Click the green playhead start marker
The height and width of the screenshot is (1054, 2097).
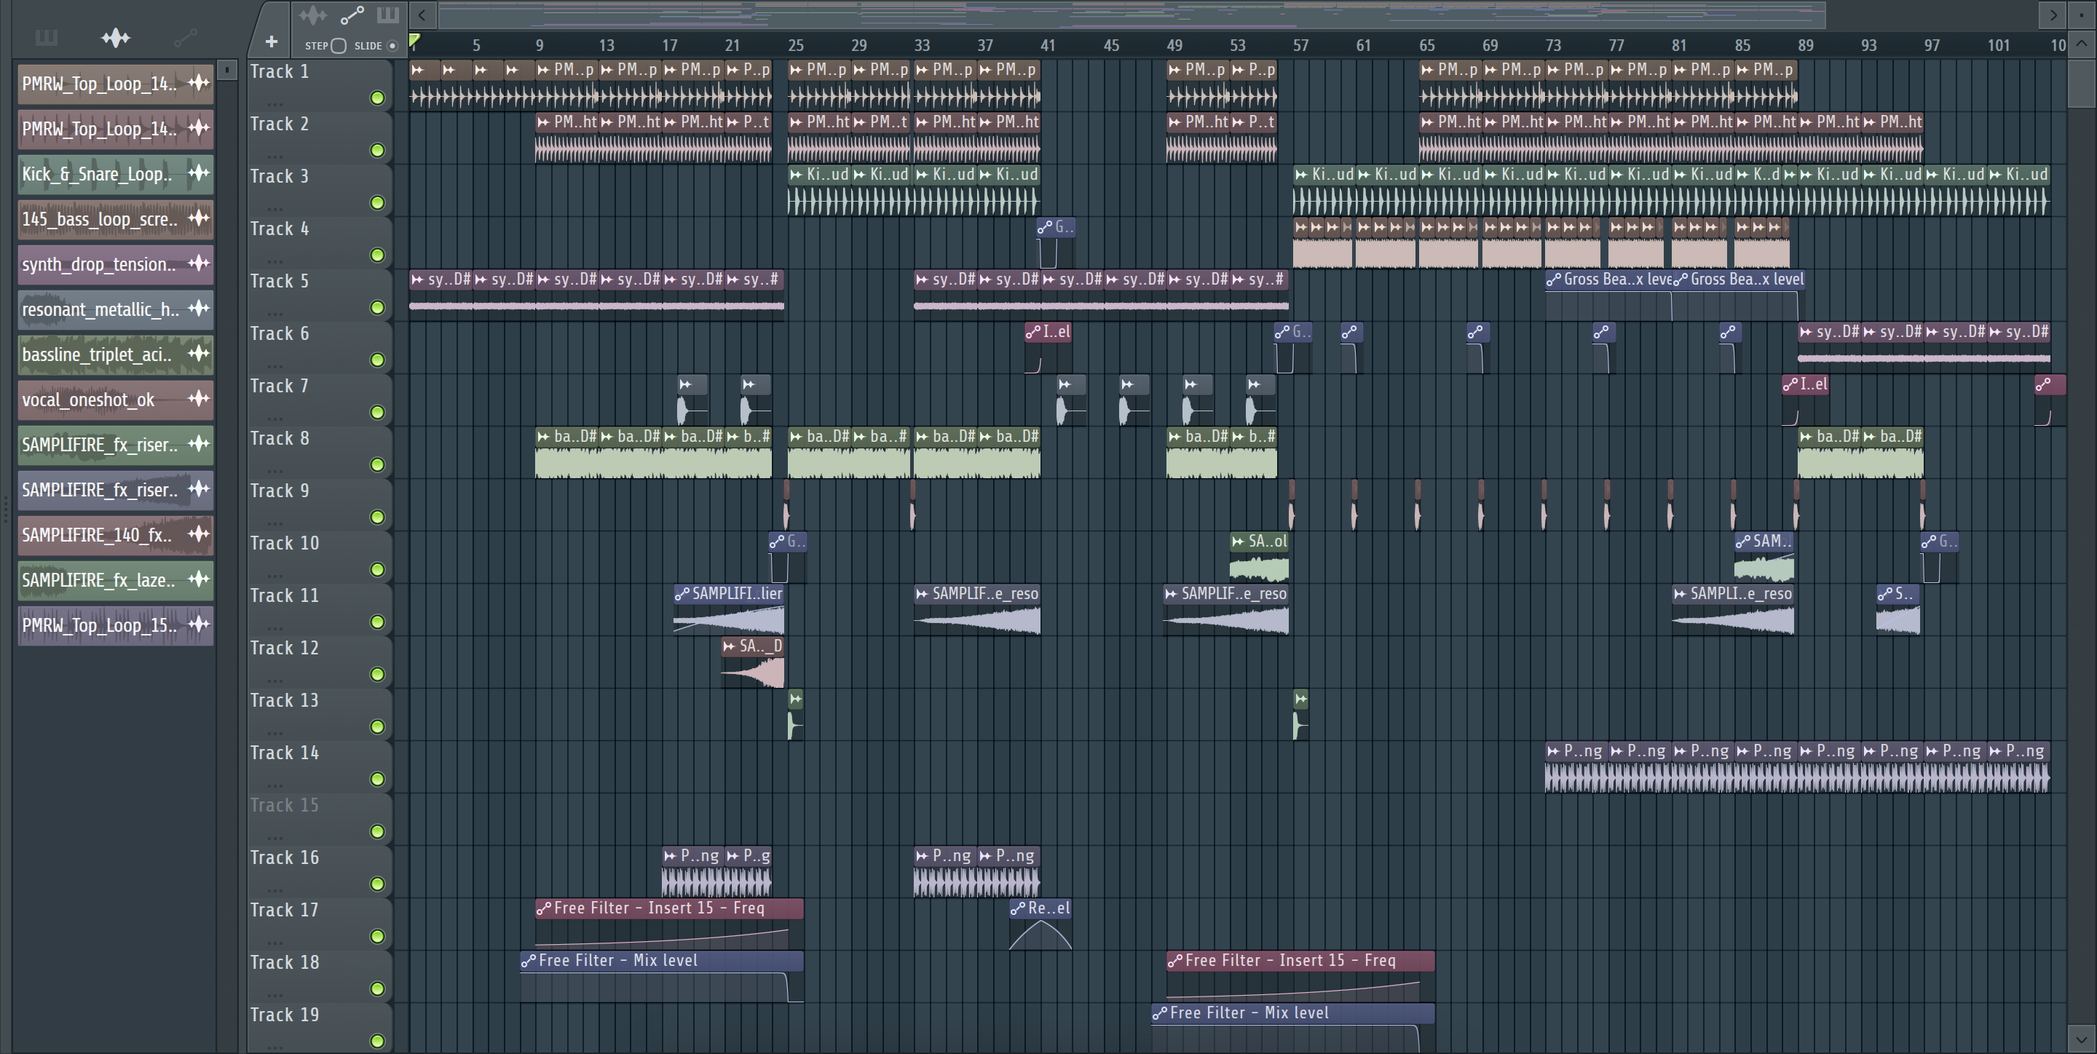point(414,40)
